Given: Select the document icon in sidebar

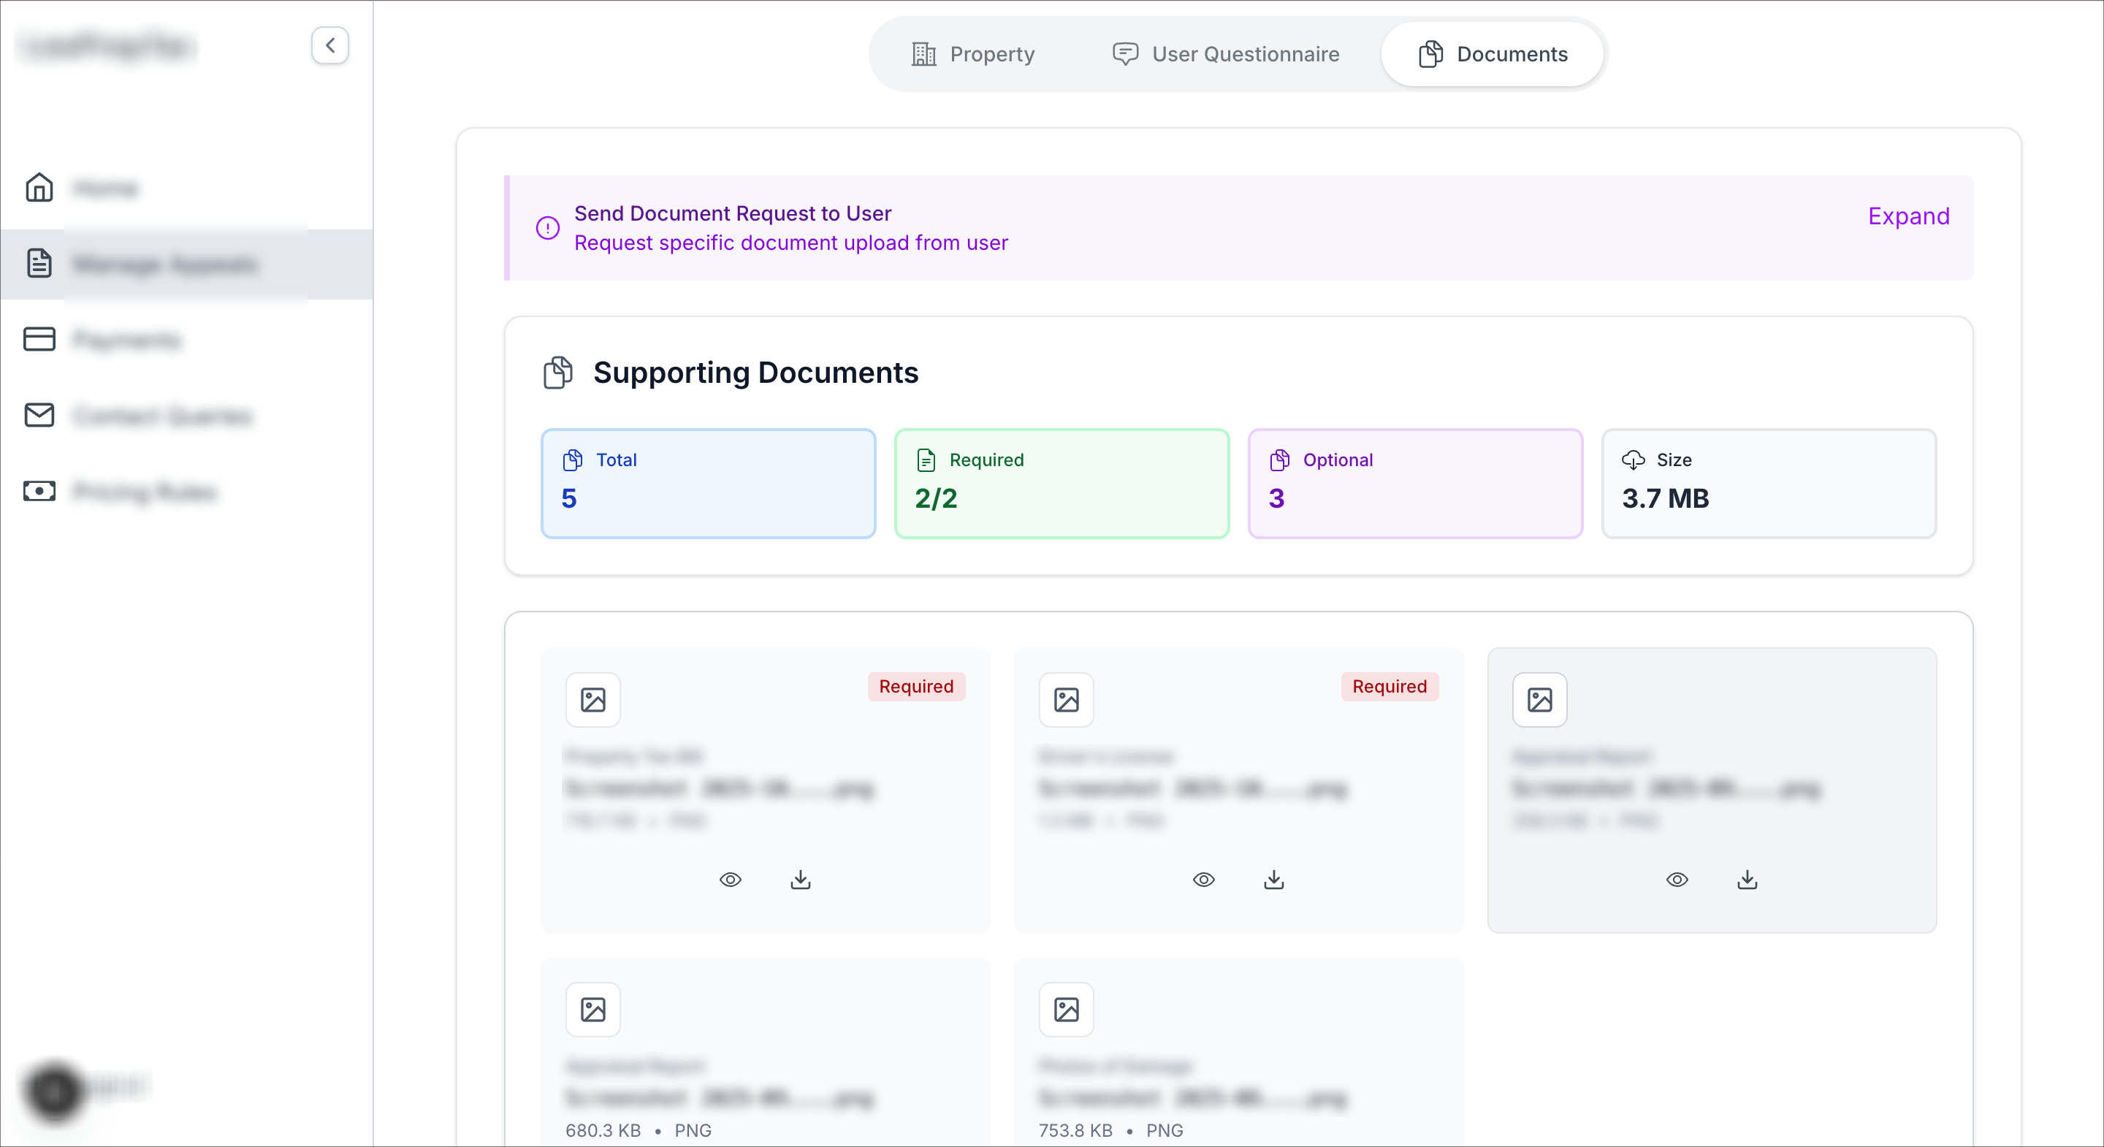Looking at the screenshot, I should (39, 264).
